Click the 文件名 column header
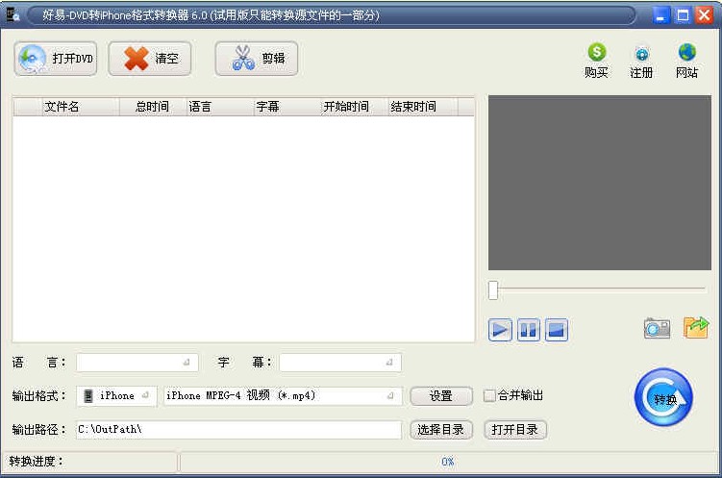Screen dimensions: 722x478 [81, 107]
